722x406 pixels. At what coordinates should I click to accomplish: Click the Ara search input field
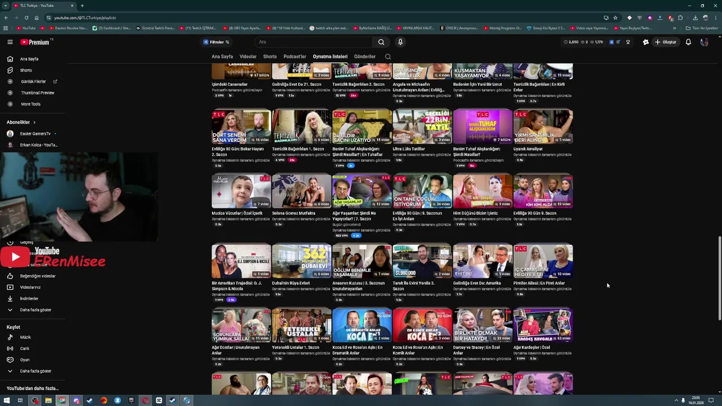[313, 42]
